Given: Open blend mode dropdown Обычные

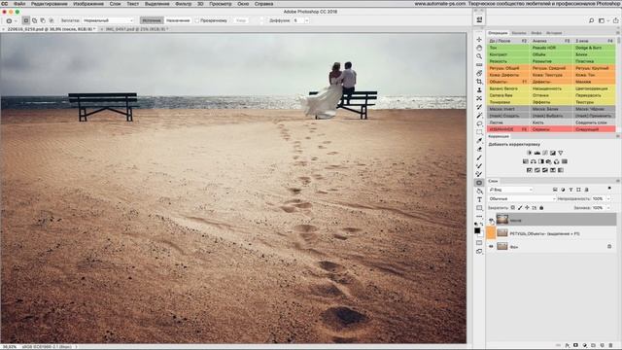Looking at the screenshot, I should coord(522,198).
